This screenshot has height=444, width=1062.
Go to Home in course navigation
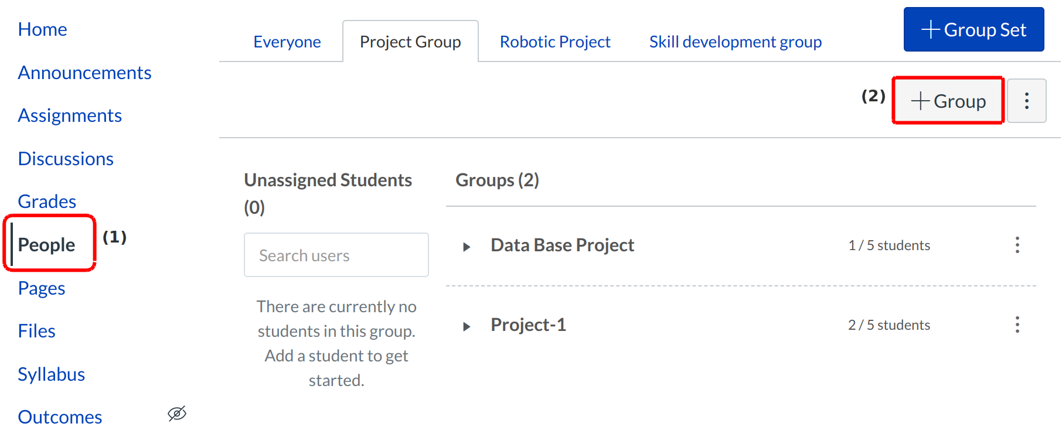42,29
